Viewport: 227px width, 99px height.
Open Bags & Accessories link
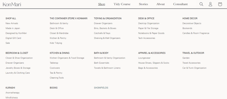tap(148, 68)
